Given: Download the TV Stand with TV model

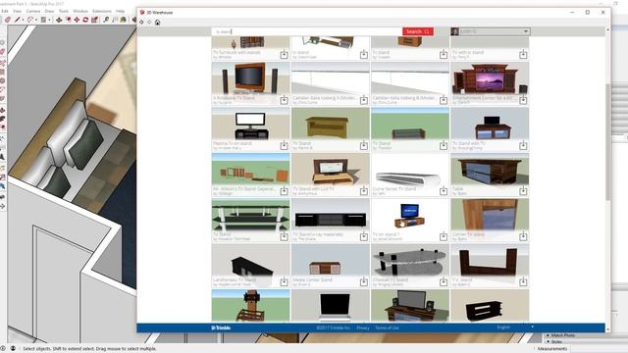Looking at the screenshot, I should (523, 145).
